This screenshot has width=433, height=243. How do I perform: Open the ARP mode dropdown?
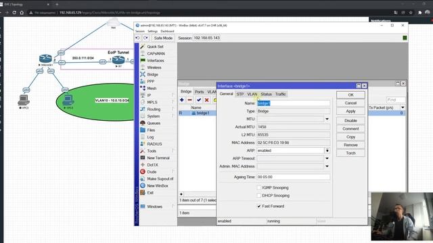pyautogui.click(x=327, y=151)
